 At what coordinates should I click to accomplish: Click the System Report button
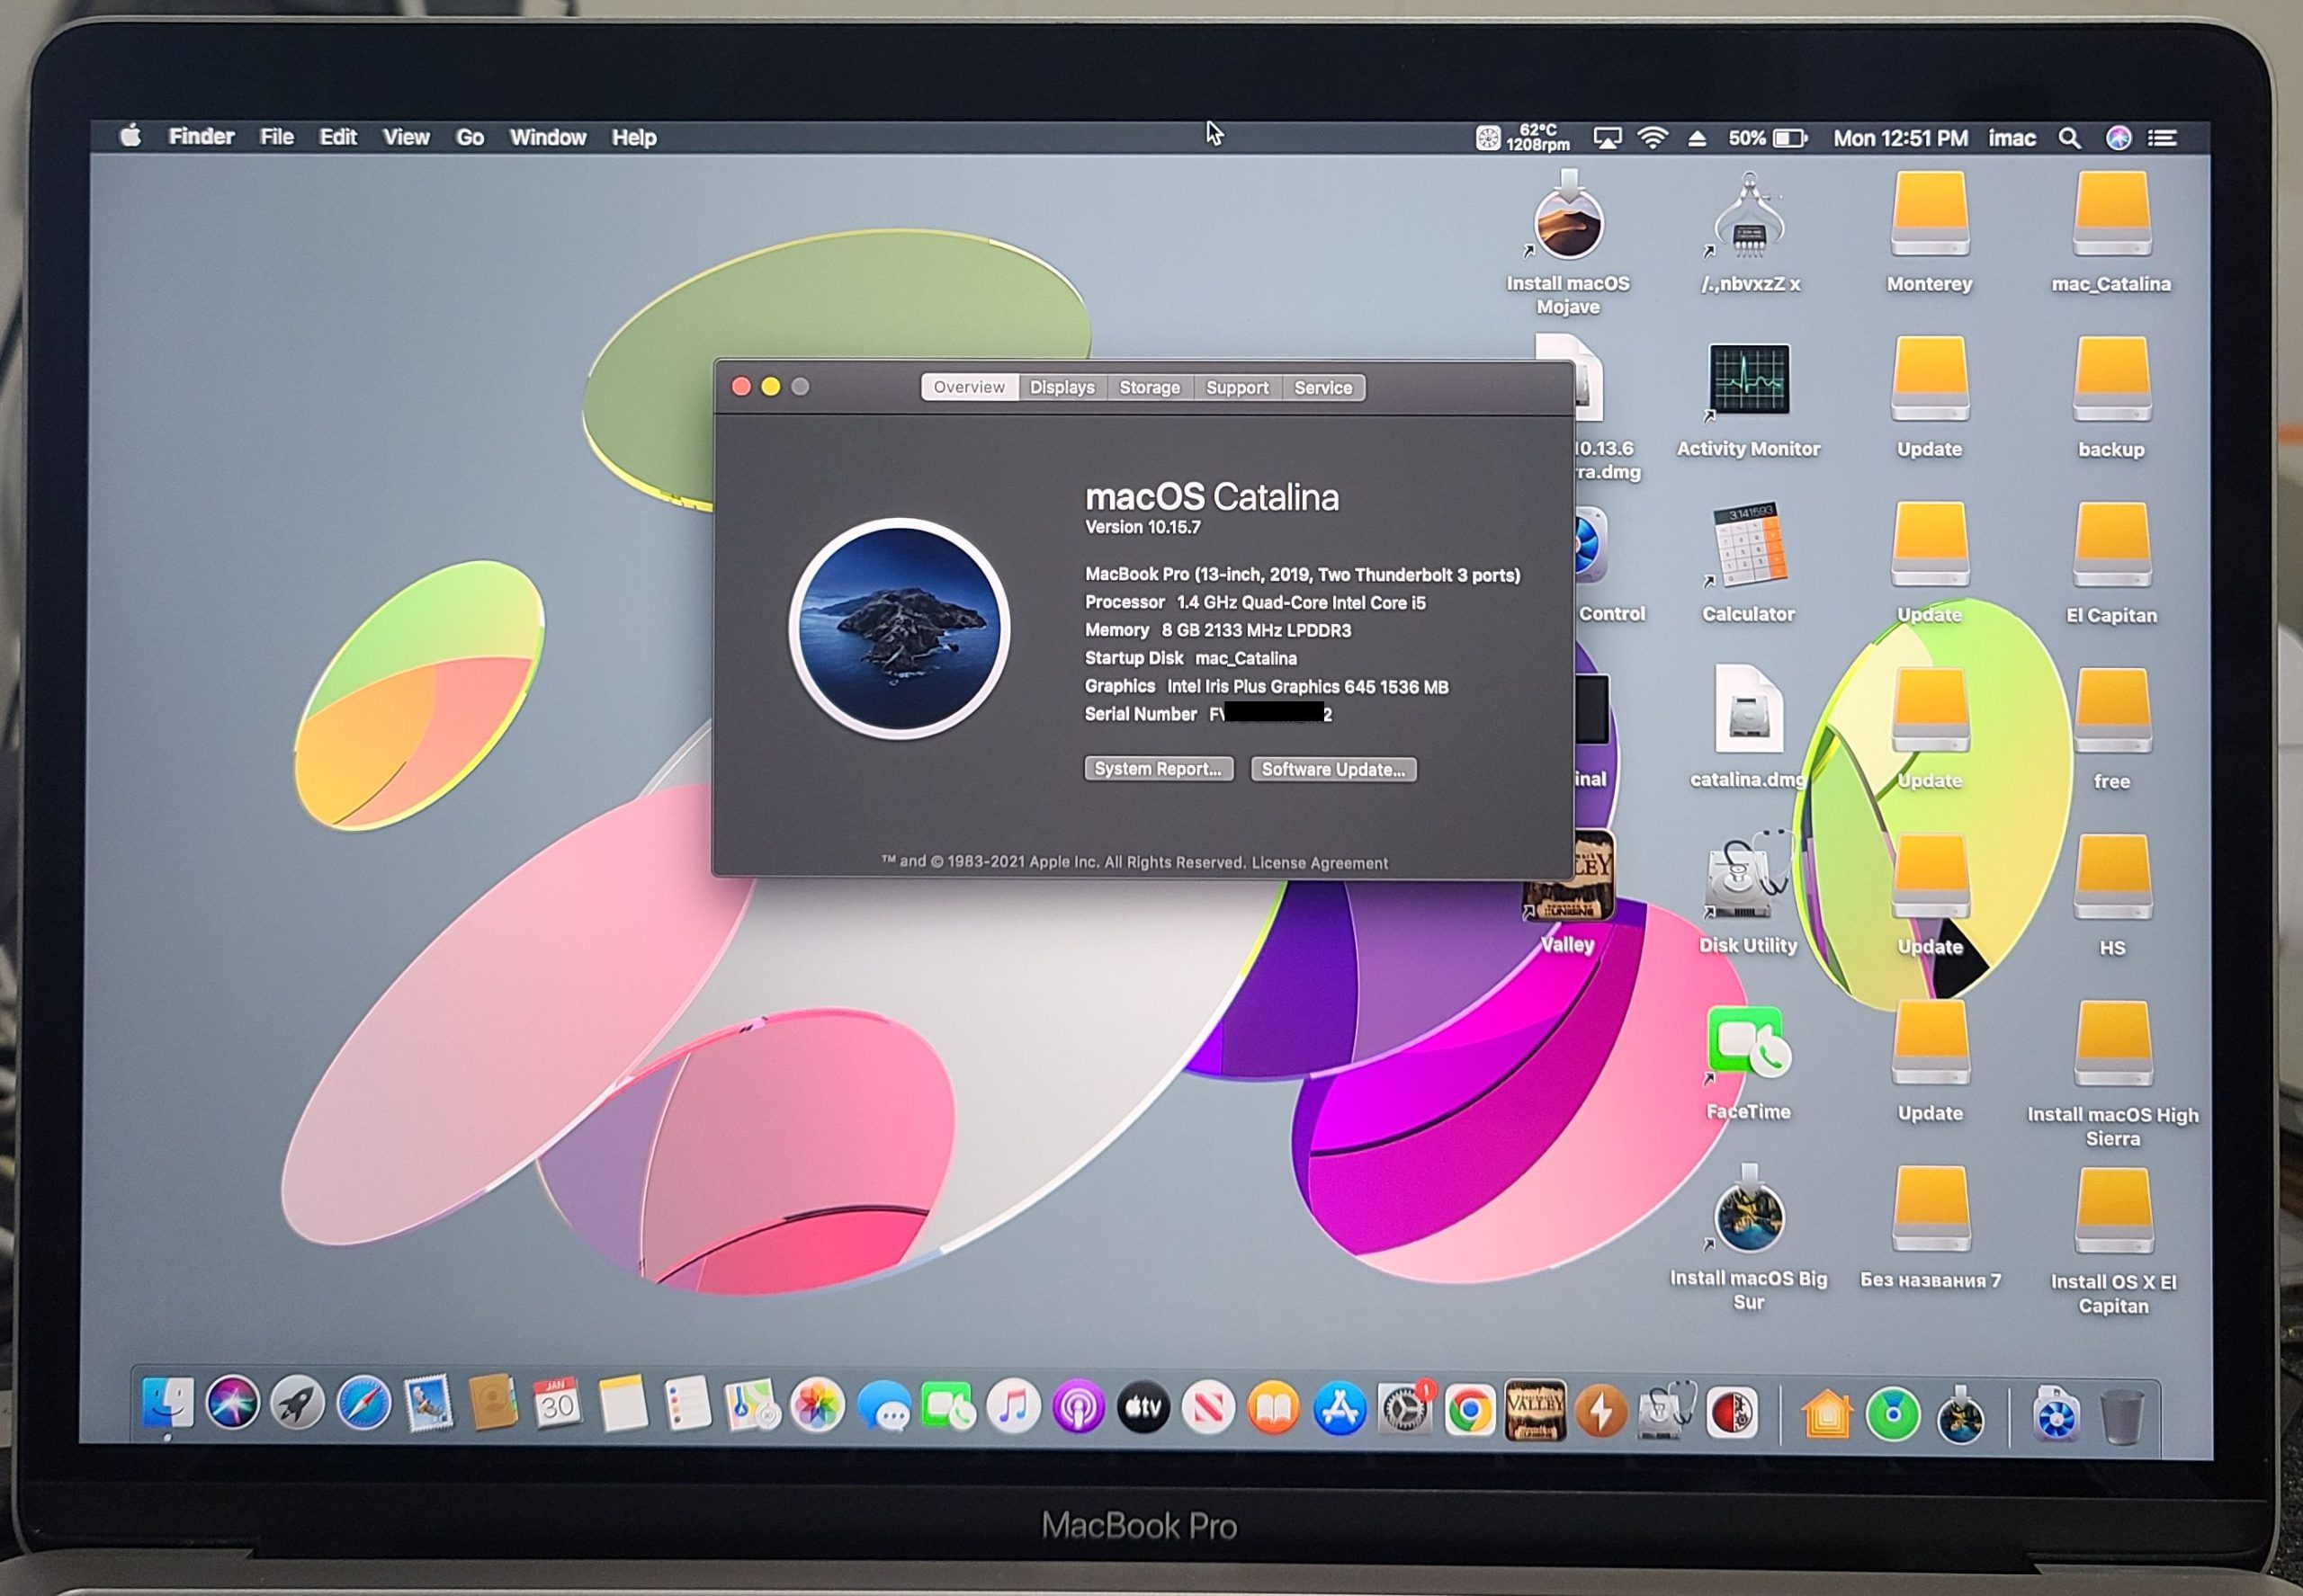1158,768
